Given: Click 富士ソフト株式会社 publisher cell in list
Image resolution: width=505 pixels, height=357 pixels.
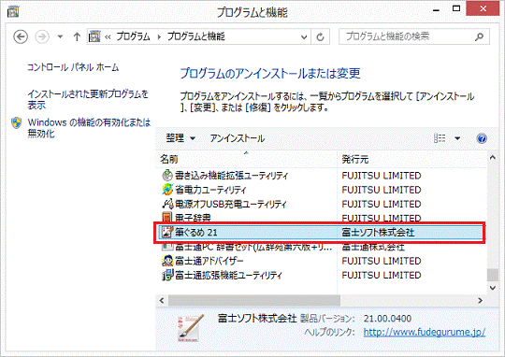Looking at the screenshot, I should [x=378, y=233].
